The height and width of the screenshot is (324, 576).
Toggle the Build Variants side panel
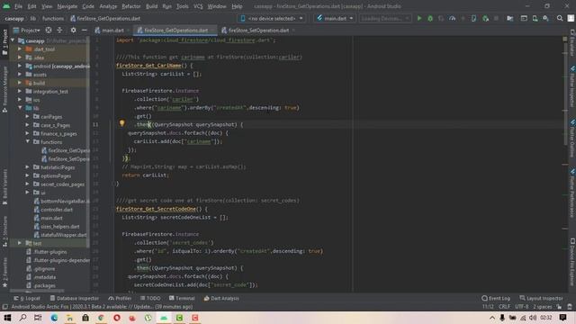tap(4, 186)
